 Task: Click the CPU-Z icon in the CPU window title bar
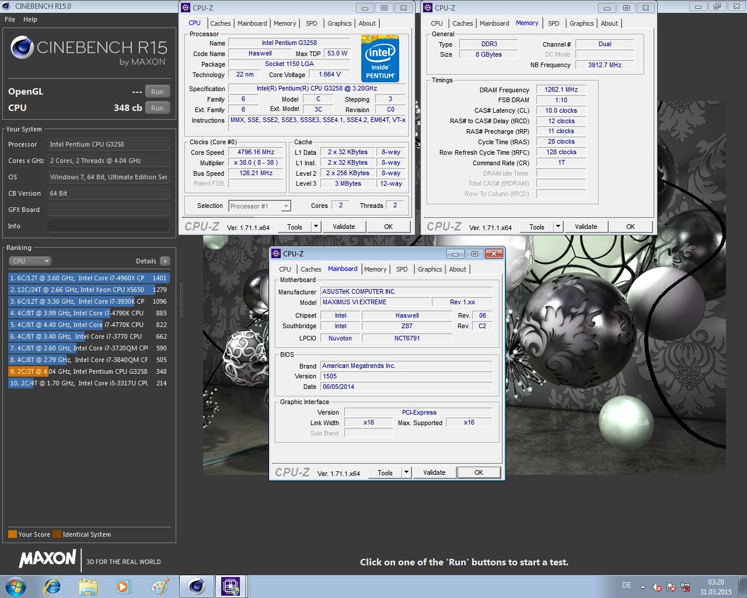pos(186,8)
